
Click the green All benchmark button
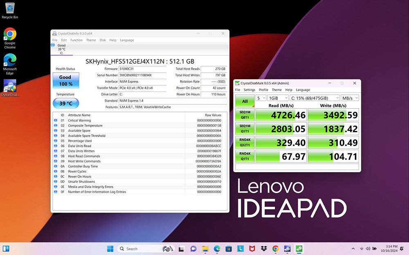[x=245, y=101]
